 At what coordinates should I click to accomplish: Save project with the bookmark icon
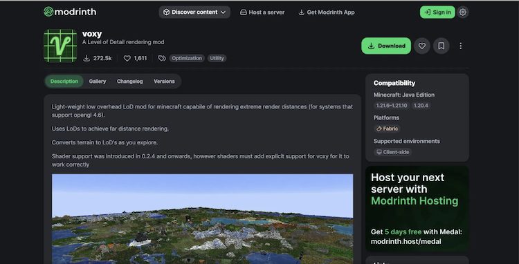click(441, 46)
